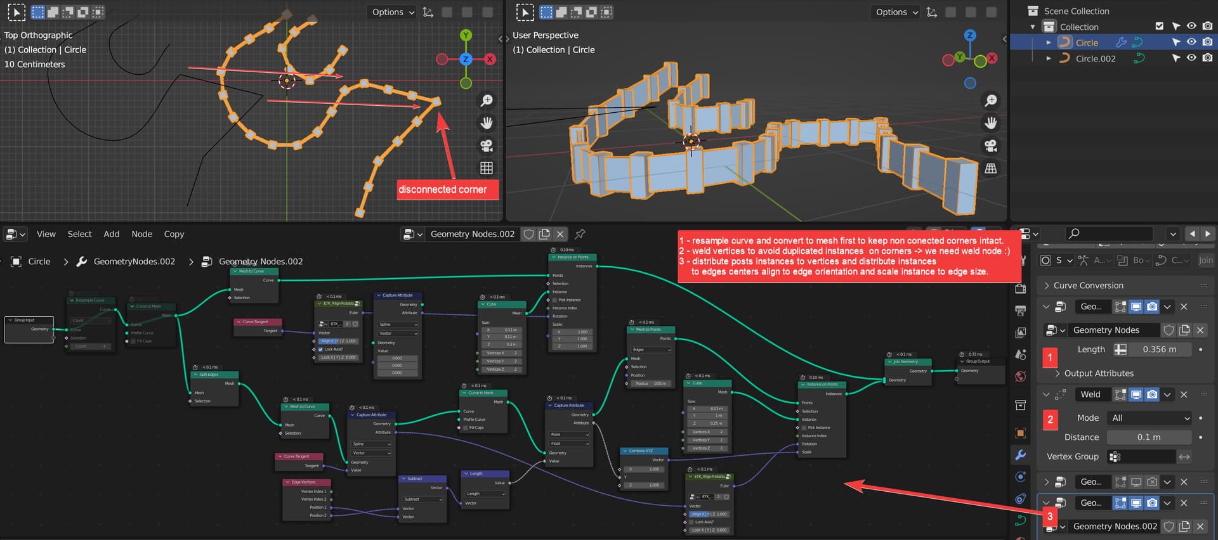
Task: Click transform orientation icon beside left Options
Action: click(x=428, y=12)
